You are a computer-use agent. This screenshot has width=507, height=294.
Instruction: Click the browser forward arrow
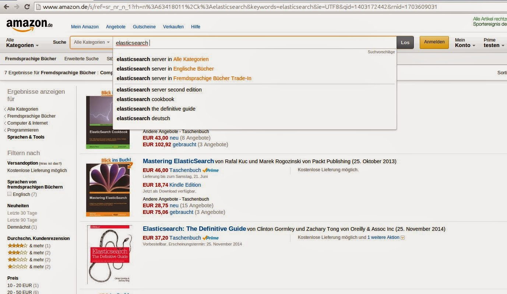click(x=17, y=7)
